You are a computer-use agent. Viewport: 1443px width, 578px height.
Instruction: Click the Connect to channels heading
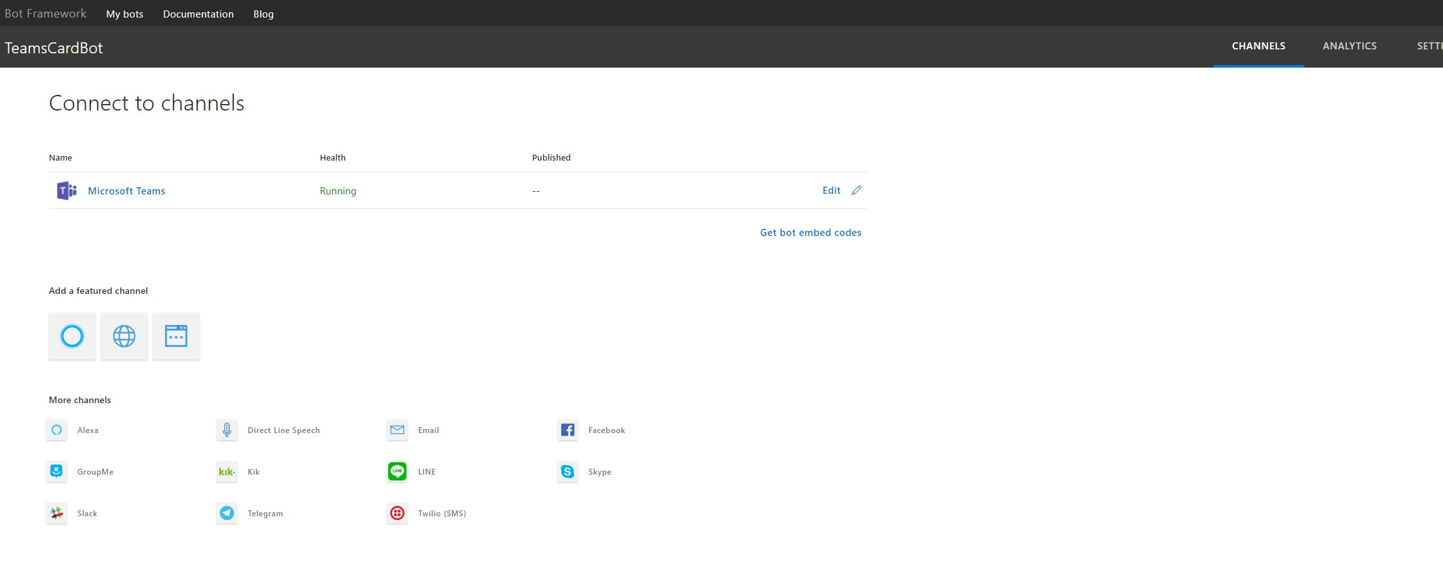[146, 103]
